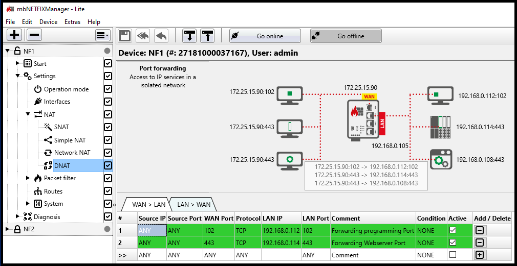Toggle the checkbox beside Start
This screenshot has width=517, height=266.
point(108,63)
